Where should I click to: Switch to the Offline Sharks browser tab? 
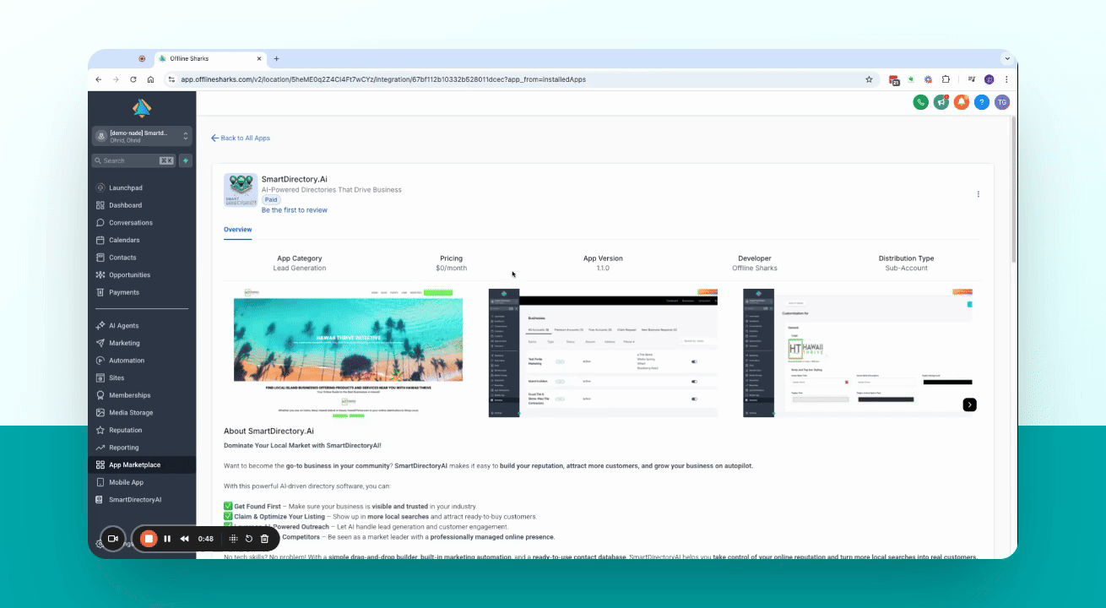[x=209, y=59]
